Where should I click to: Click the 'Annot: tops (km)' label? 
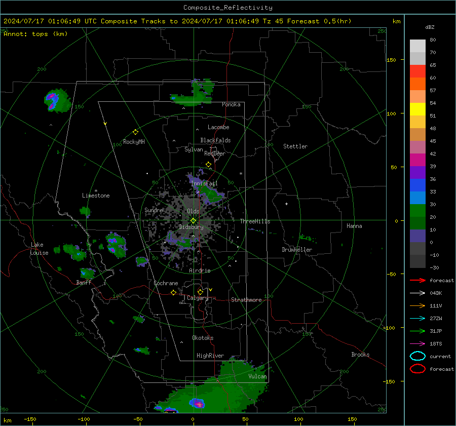click(x=35, y=34)
